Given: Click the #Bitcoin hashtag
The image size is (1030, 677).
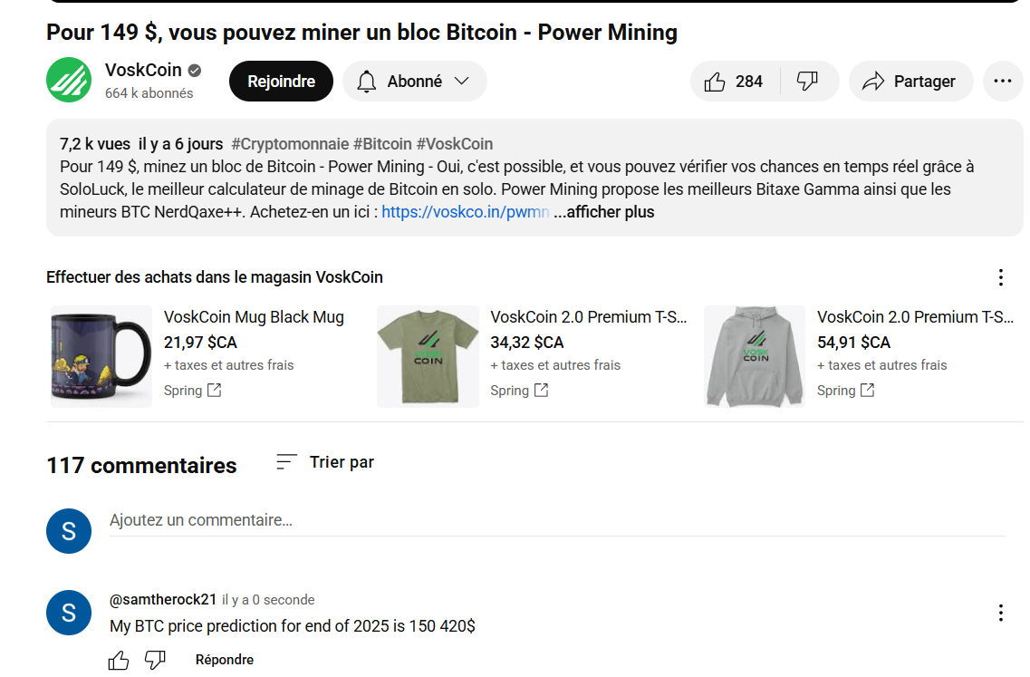Looking at the screenshot, I should coord(382,144).
